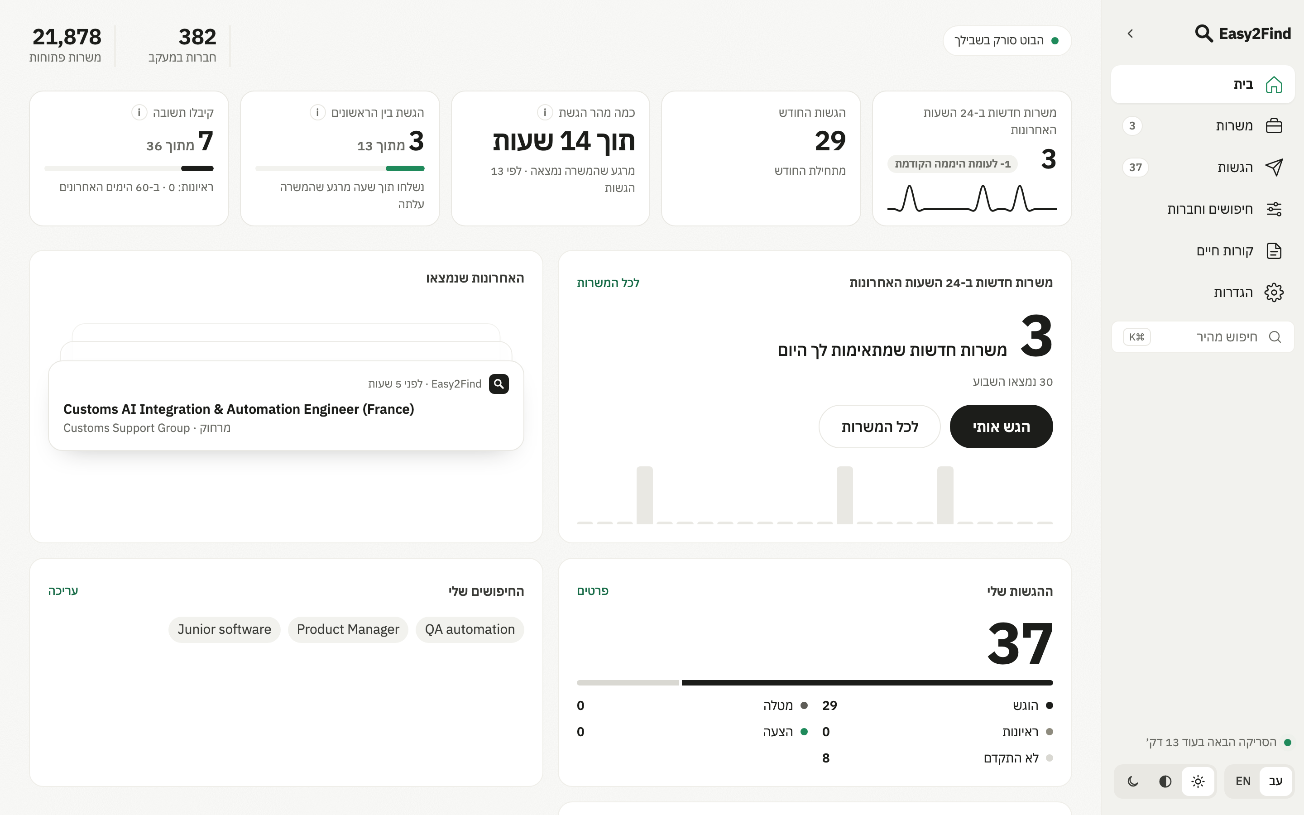
Task: Click the submissions progress bar under 37
Action: click(x=814, y=682)
